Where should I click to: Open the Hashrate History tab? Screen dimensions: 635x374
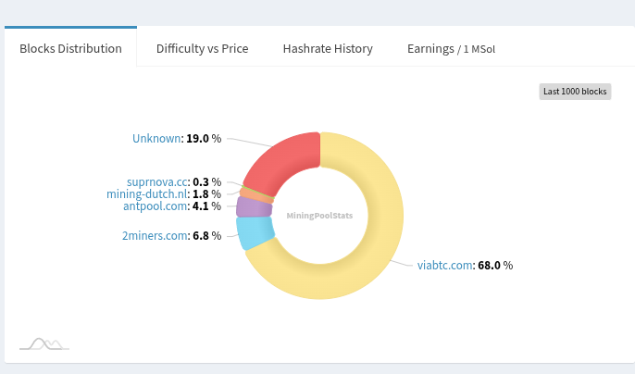point(328,48)
